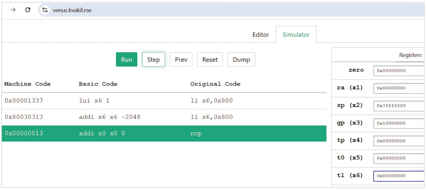Edit the zero register value field

pyautogui.click(x=398, y=71)
